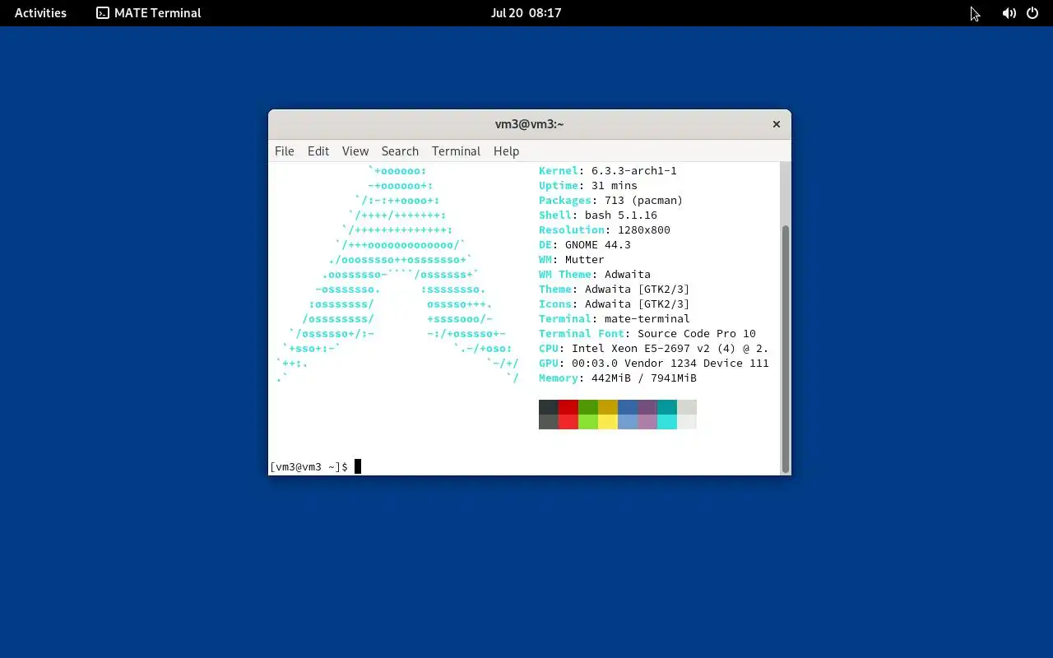Viewport: 1053px width, 658px height.
Task: Click the bright cyan color block in bottom row
Action: (x=667, y=422)
